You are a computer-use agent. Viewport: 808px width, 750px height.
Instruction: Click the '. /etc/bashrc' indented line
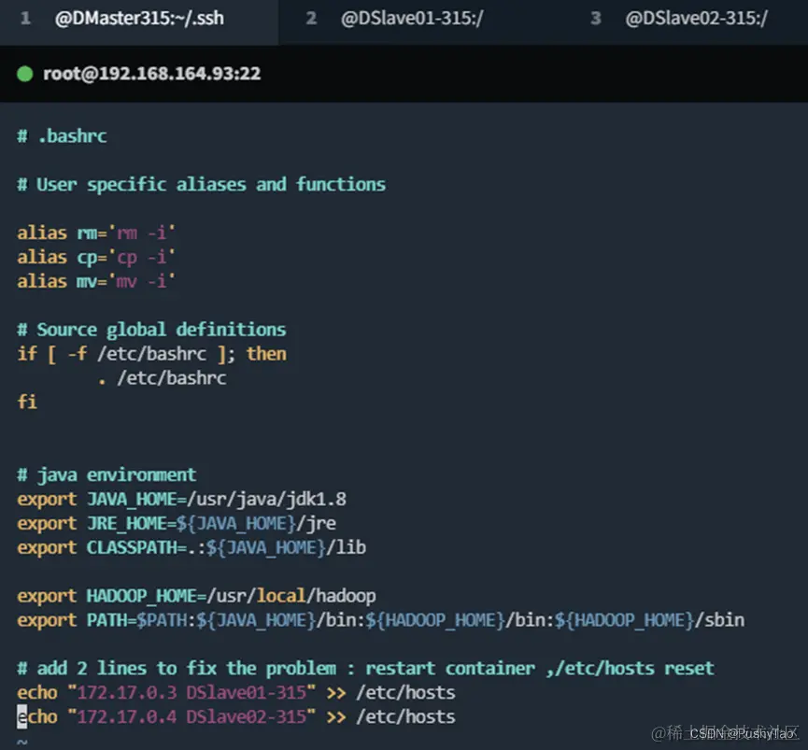(162, 378)
